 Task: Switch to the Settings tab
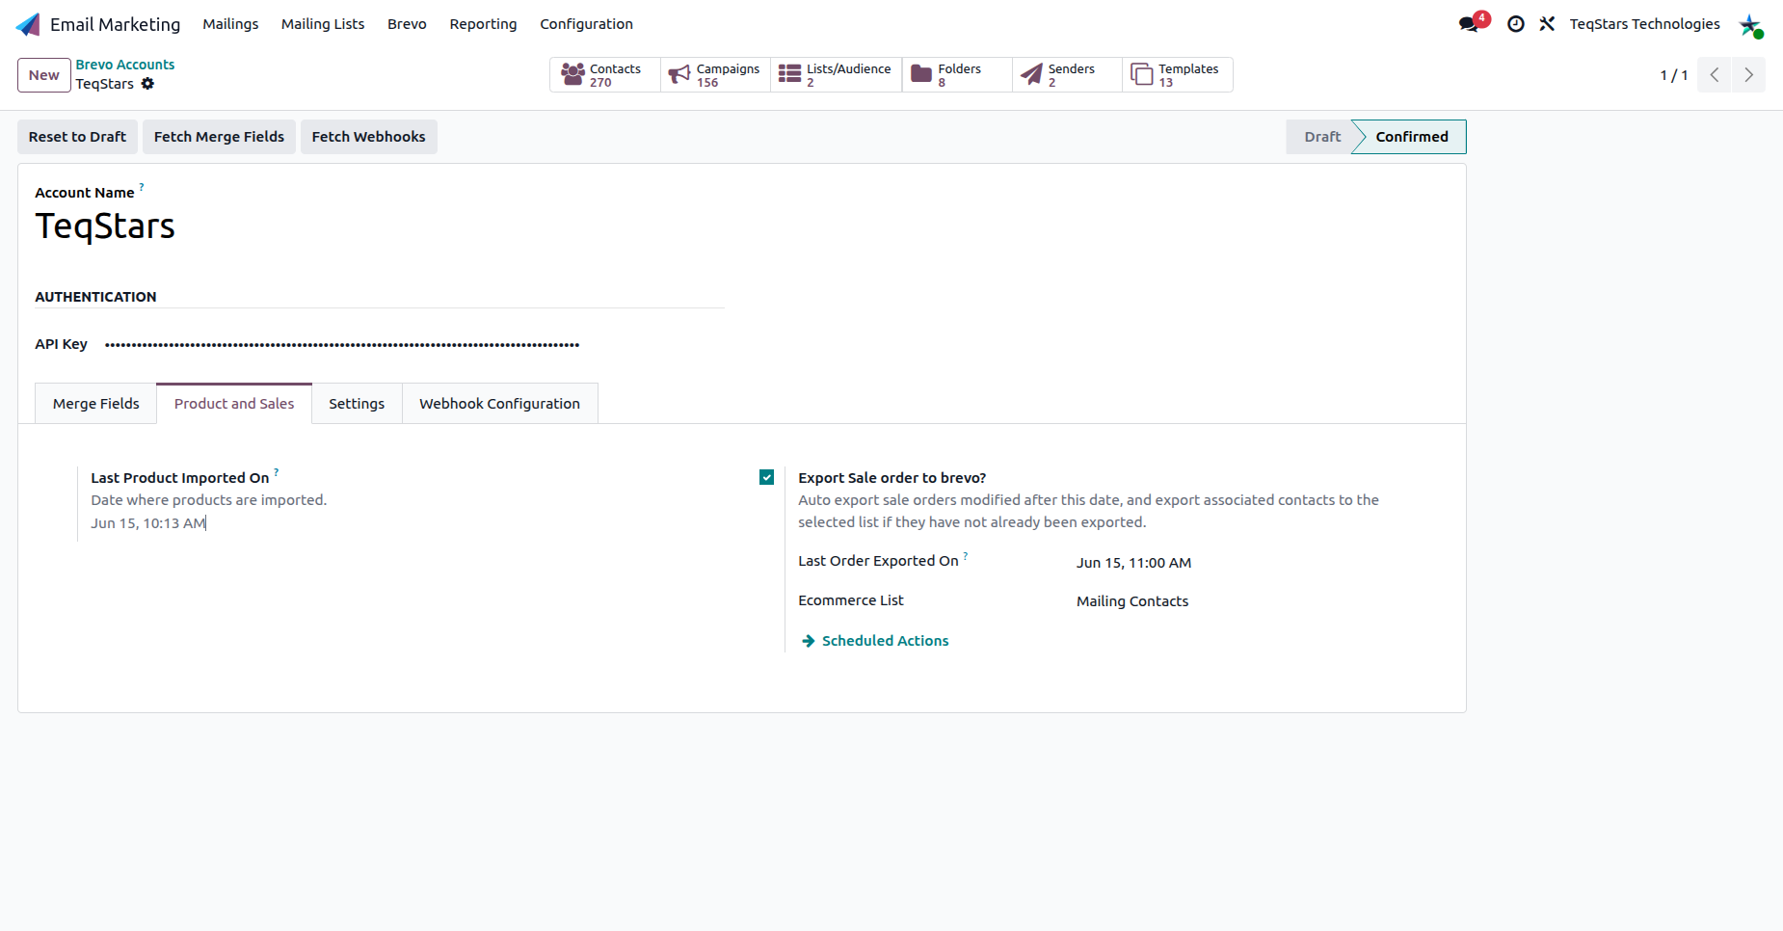coord(357,404)
